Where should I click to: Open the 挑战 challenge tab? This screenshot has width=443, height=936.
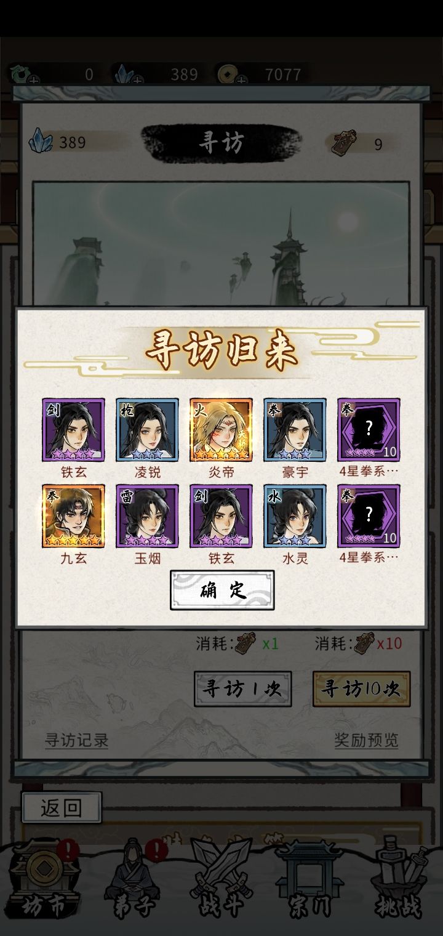coord(397,881)
